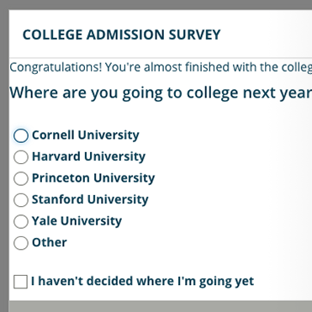312x312 pixels.
Task: Select the Stanford University radio circle
Action: [21, 200]
